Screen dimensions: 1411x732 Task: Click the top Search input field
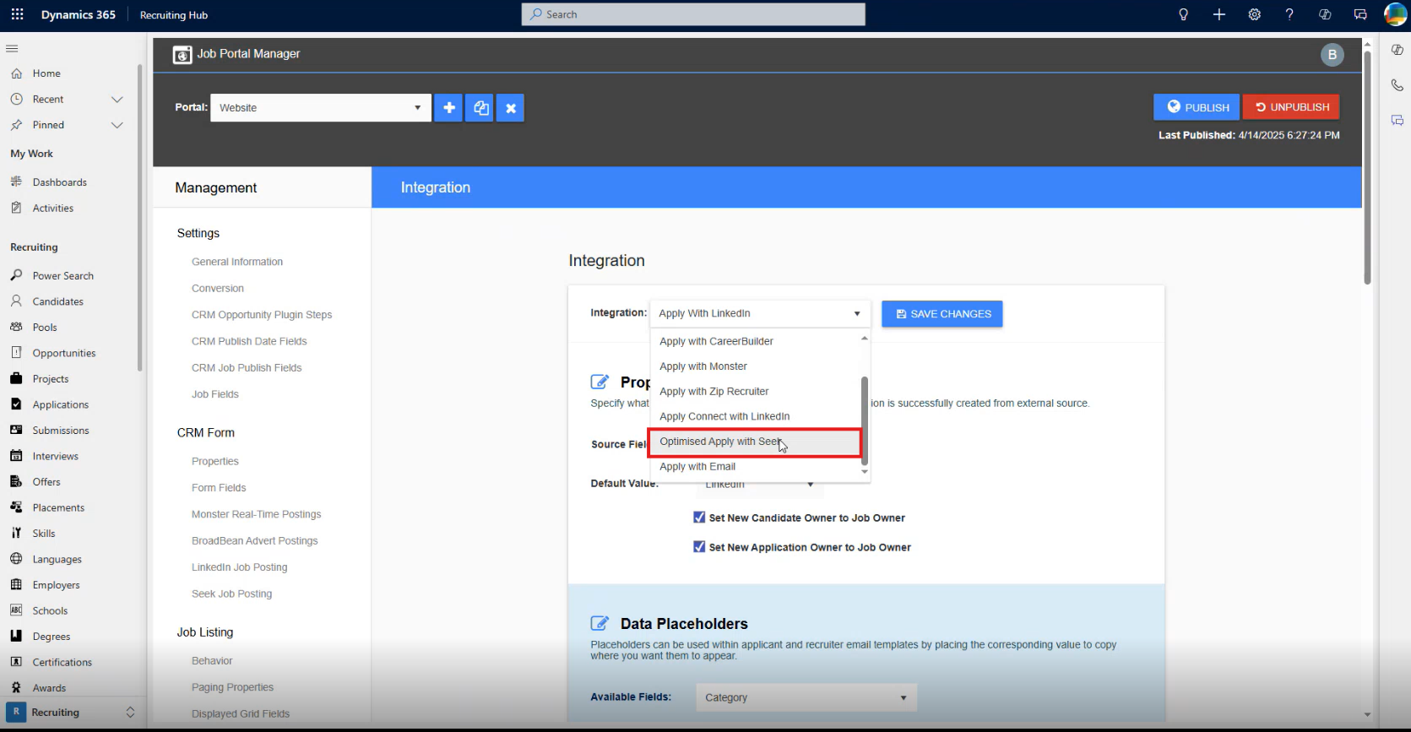click(693, 14)
